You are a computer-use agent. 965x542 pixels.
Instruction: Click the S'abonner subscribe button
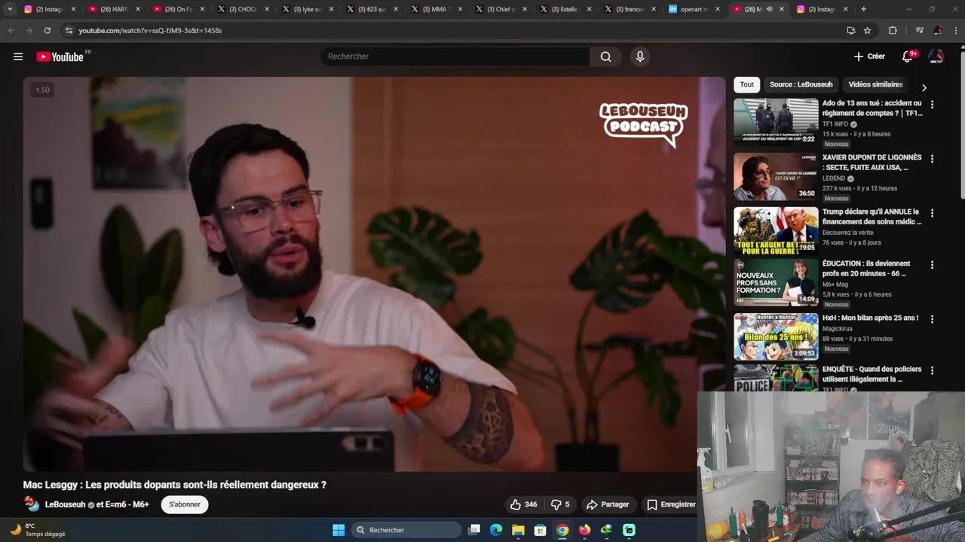(x=185, y=504)
